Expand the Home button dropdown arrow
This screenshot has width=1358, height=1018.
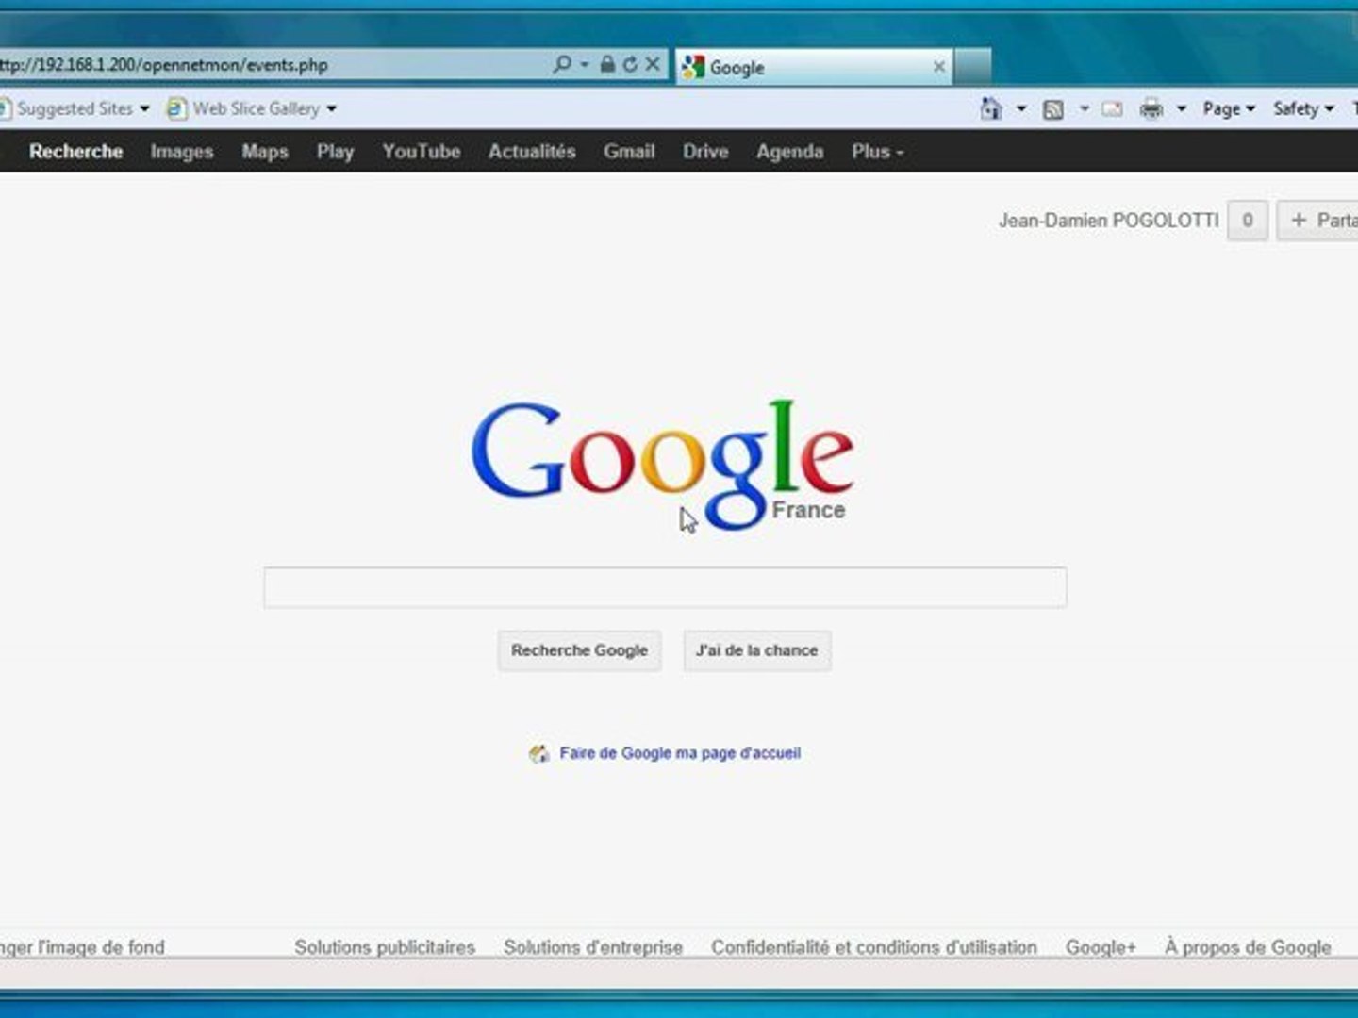click(1020, 108)
